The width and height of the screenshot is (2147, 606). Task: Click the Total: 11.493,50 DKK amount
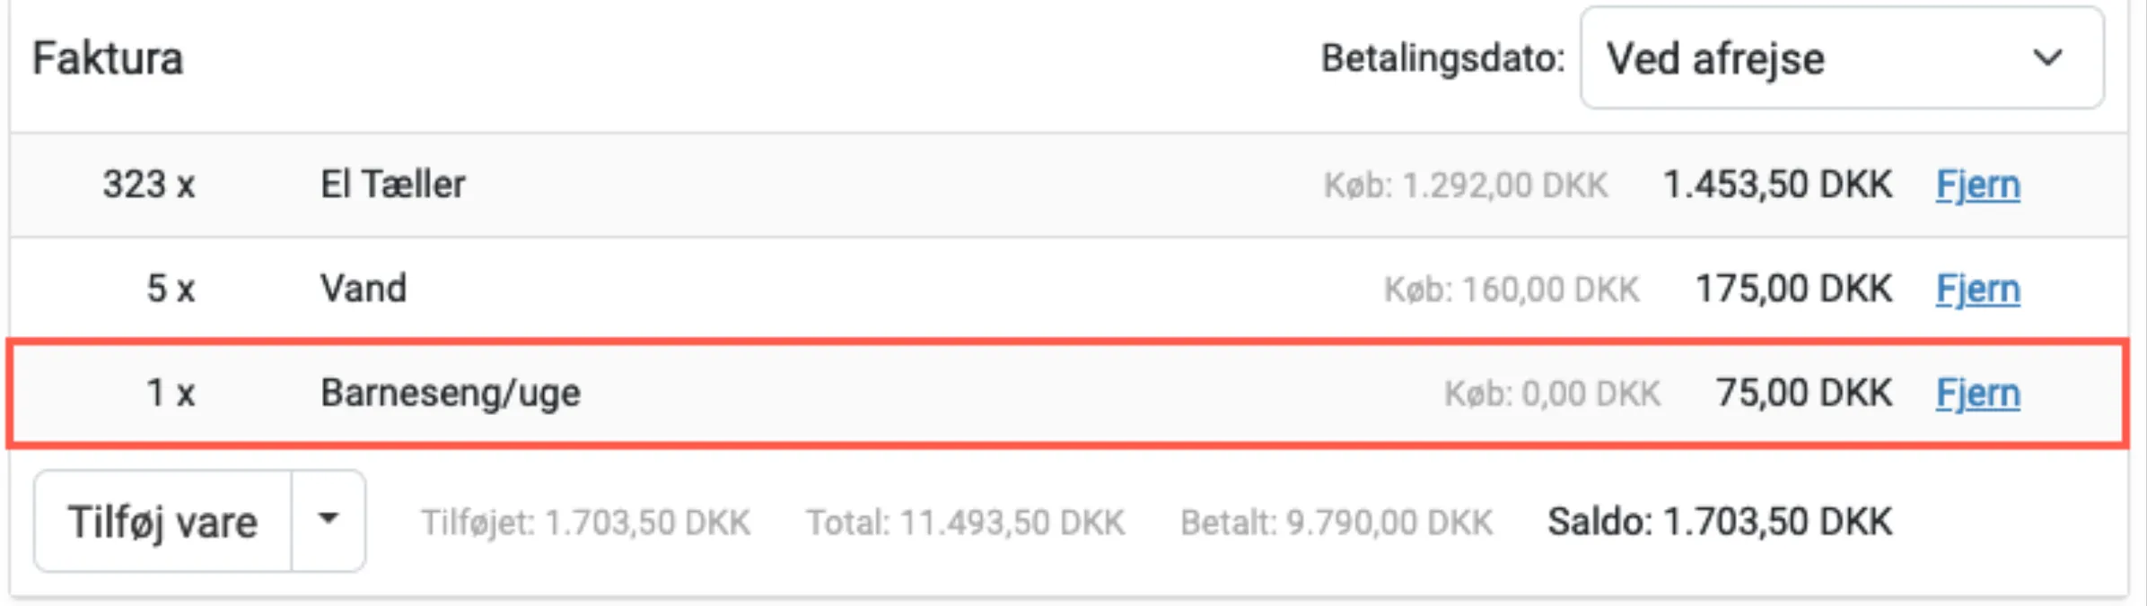[965, 523]
